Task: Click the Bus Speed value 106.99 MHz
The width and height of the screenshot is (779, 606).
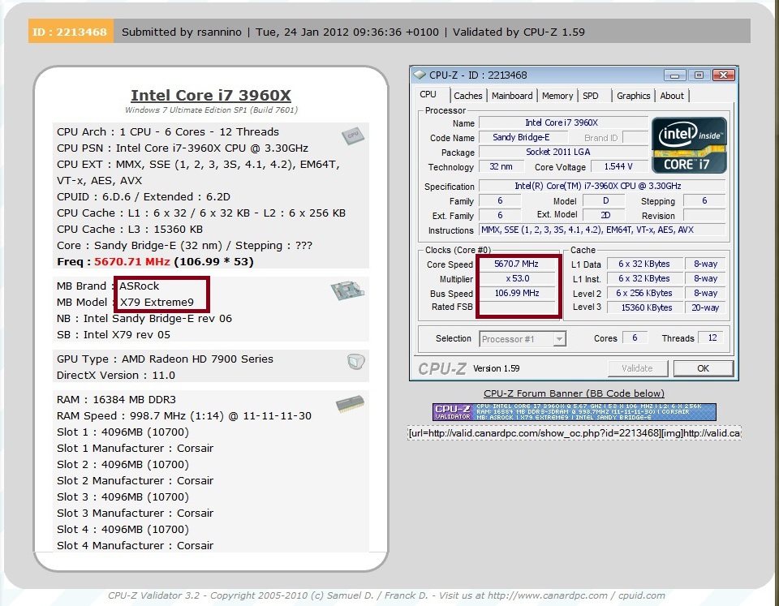Action: pos(517,293)
